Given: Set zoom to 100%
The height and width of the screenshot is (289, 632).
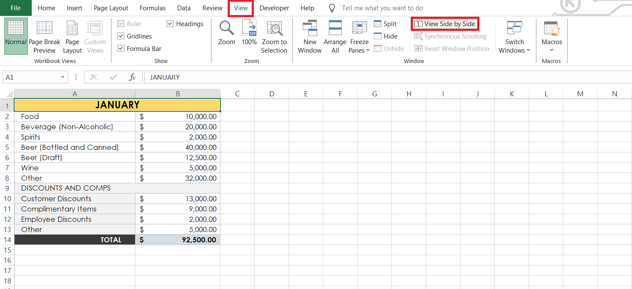Looking at the screenshot, I should click(249, 33).
